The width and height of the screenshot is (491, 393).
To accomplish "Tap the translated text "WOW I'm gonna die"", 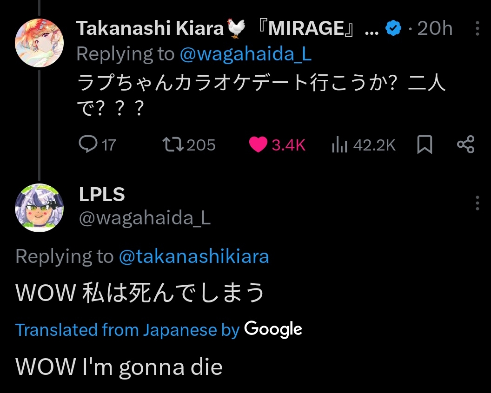I will 119,367.
